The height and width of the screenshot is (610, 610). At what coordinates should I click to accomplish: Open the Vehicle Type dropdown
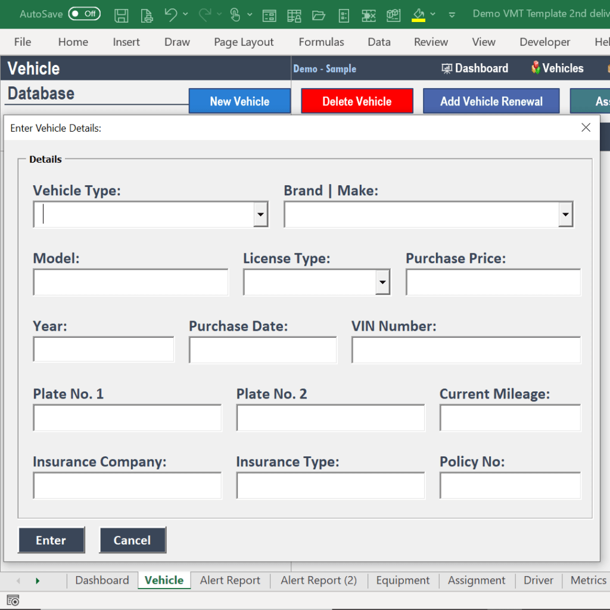pos(260,214)
